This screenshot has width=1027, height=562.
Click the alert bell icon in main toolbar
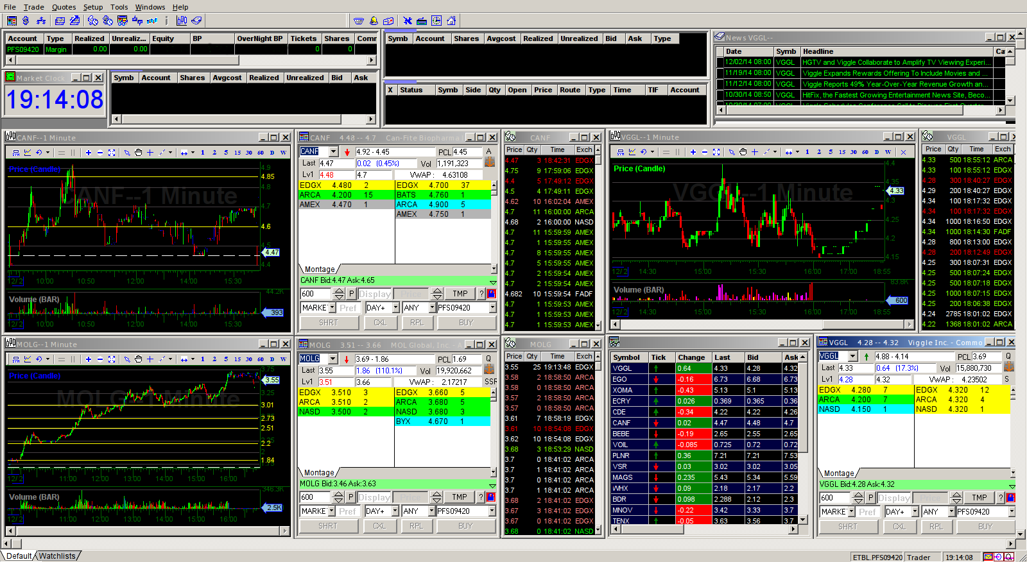374,21
